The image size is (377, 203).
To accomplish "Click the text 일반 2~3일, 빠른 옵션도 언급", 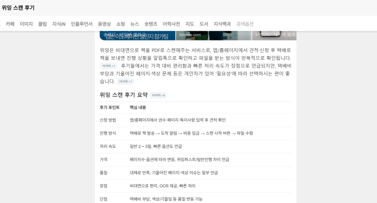I will coord(156,146).
